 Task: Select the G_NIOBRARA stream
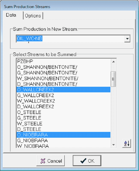pos(63,140)
